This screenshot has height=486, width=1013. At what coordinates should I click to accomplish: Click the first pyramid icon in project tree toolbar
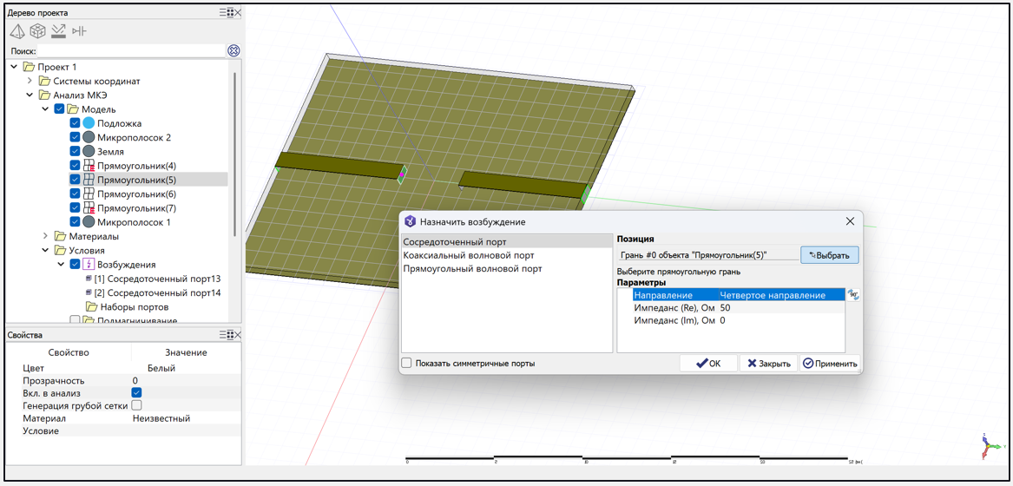[x=17, y=31]
